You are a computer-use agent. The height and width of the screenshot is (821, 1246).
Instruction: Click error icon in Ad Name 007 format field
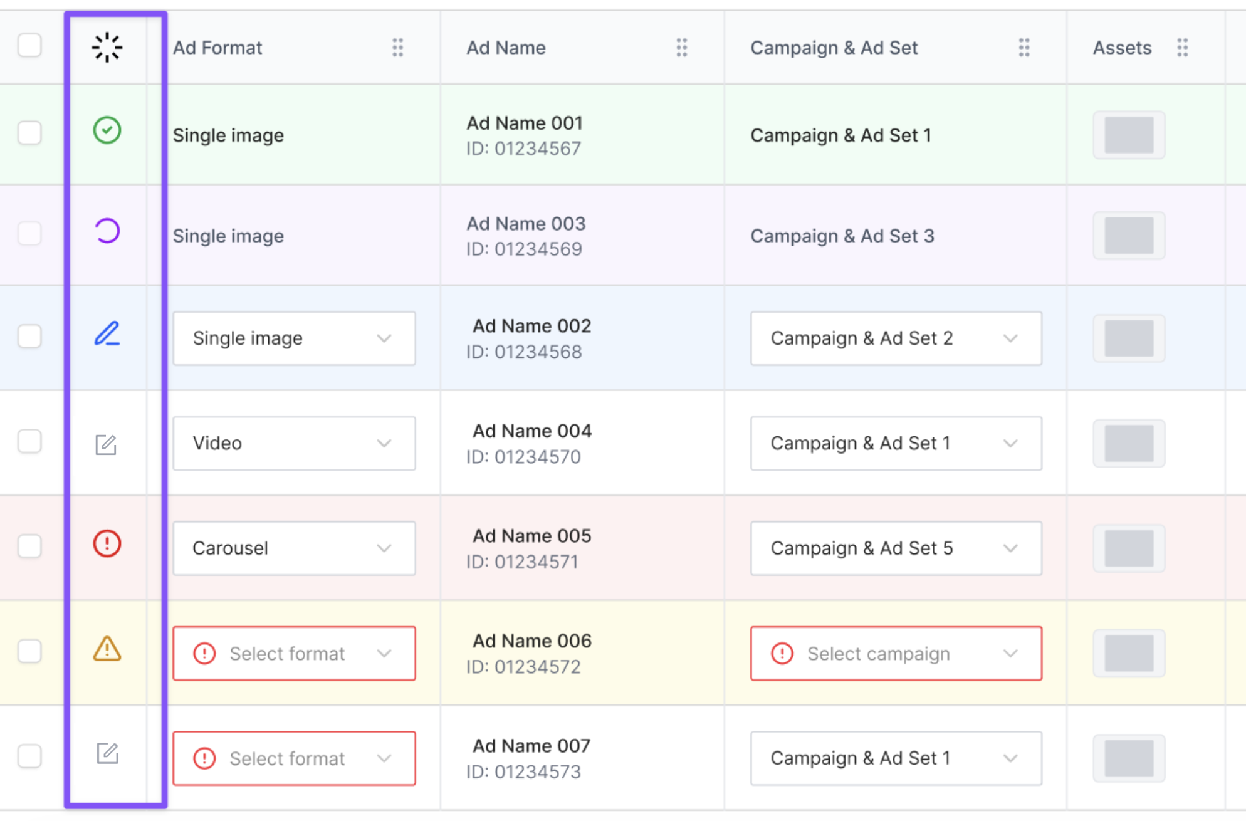point(204,758)
